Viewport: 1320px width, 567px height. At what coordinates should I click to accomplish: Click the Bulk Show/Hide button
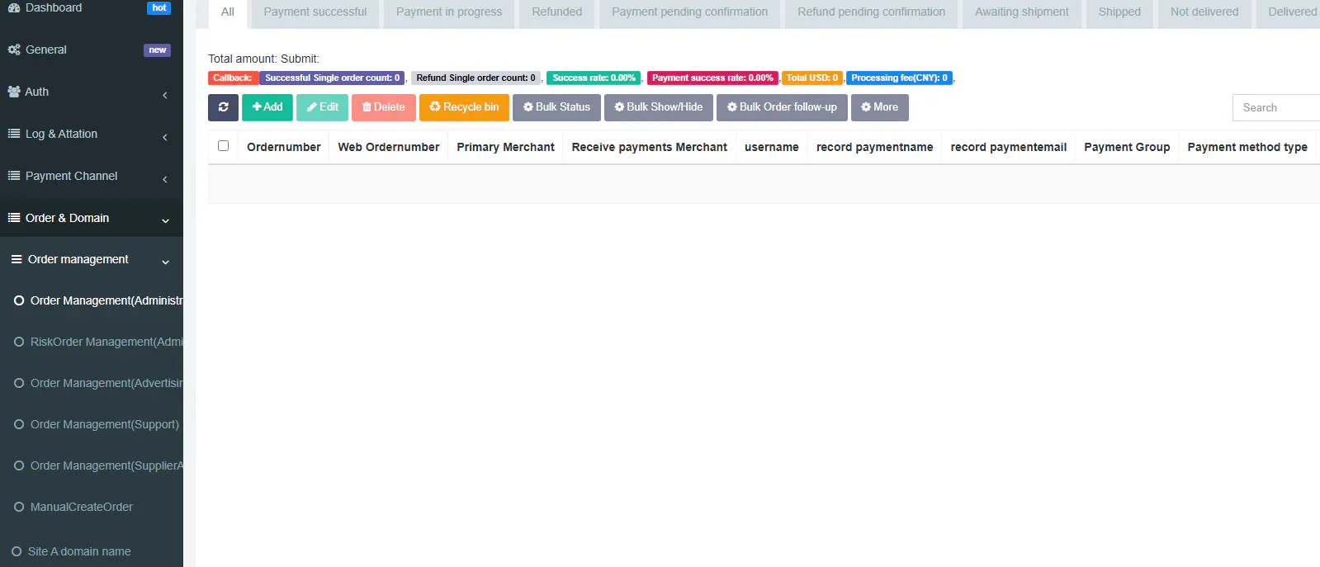(659, 107)
